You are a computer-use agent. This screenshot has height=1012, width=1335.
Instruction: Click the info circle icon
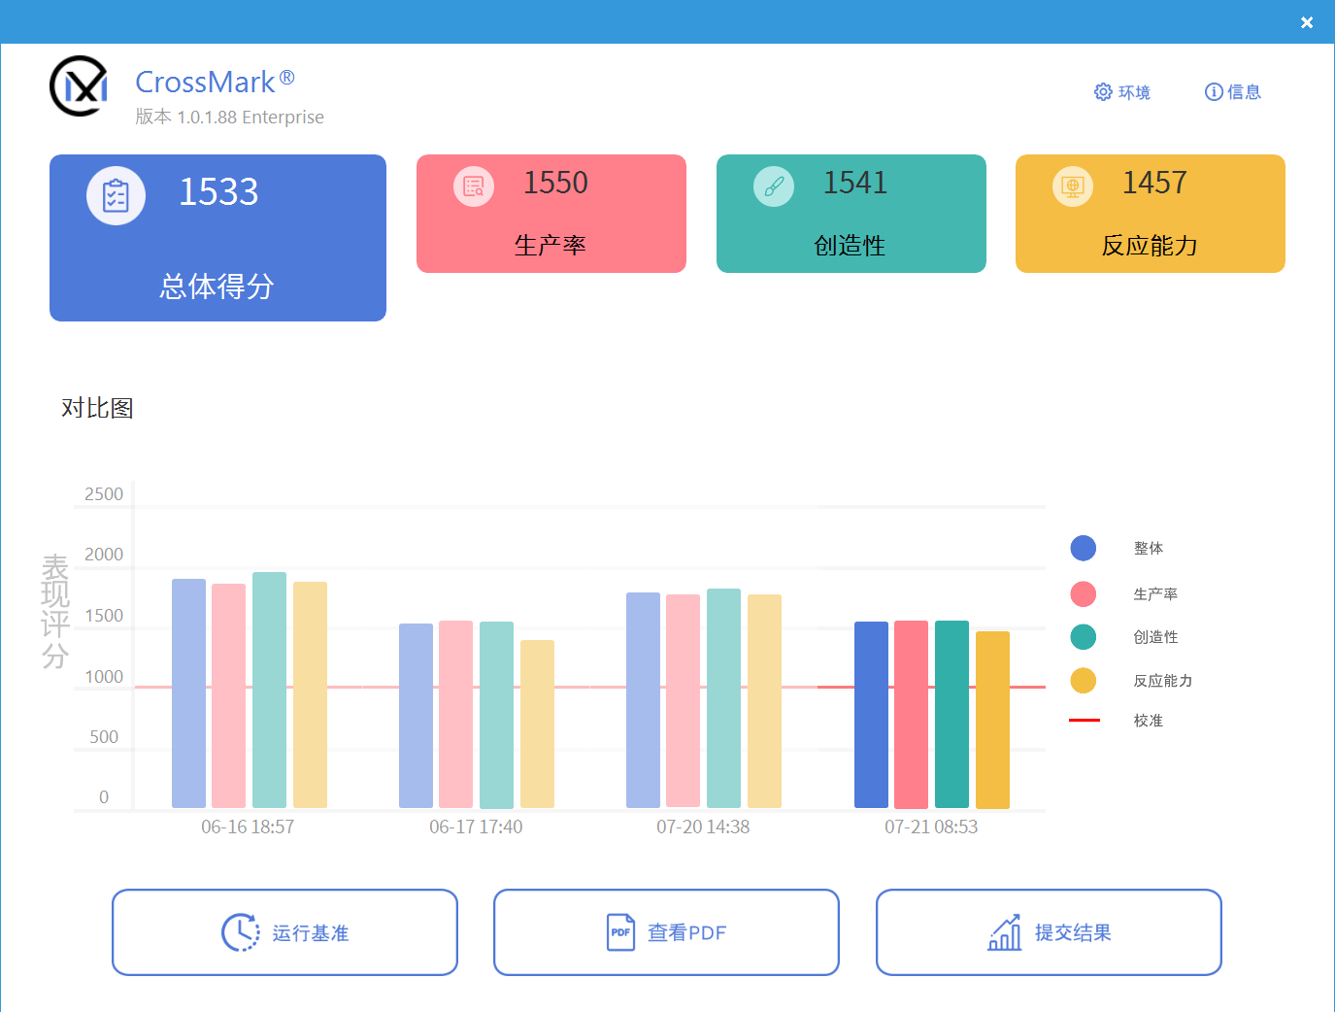(1213, 92)
